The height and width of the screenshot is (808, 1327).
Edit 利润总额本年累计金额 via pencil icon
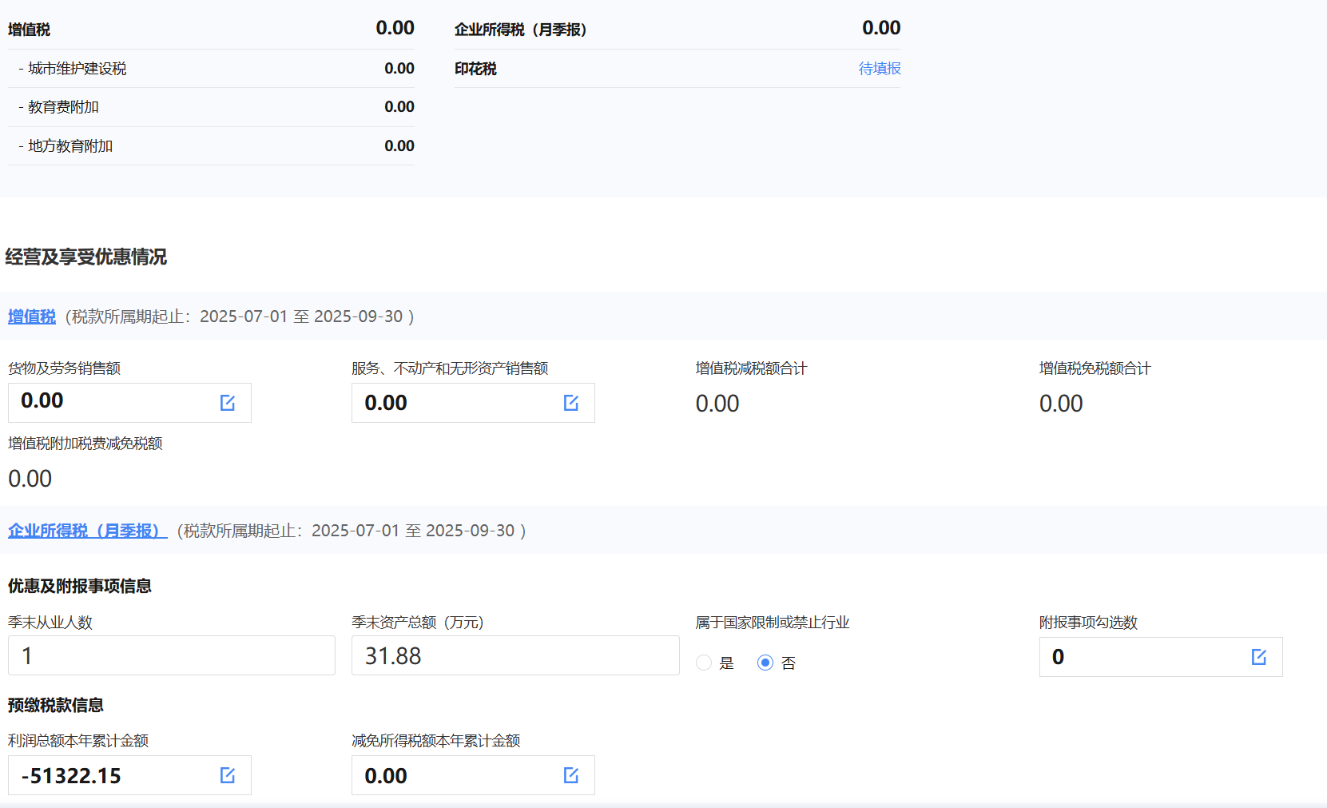(228, 775)
